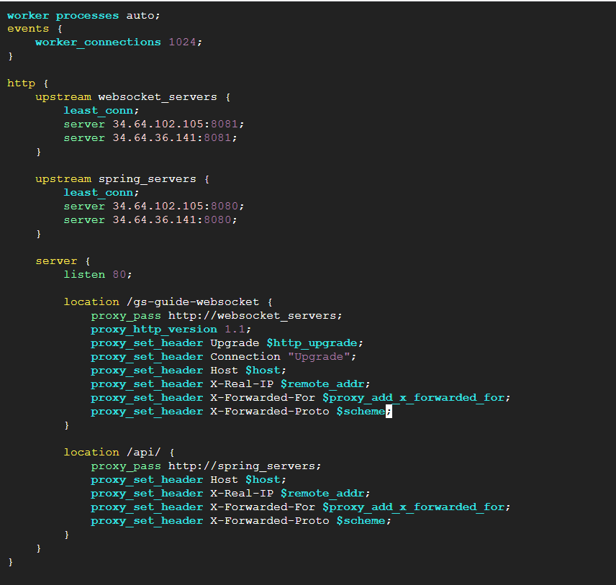Click 'least_conn' inside the spring_servers upstream
This screenshot has width=616, height=585.
[x=98, y=193]
